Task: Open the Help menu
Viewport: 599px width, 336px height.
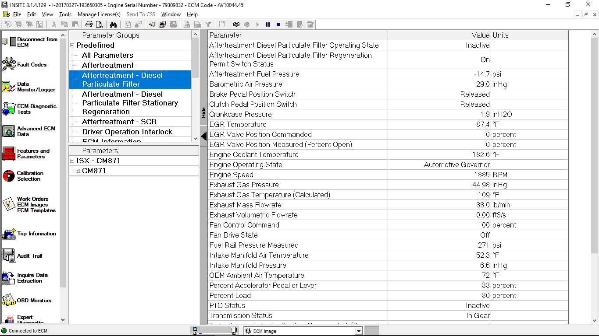Action: 192,14
